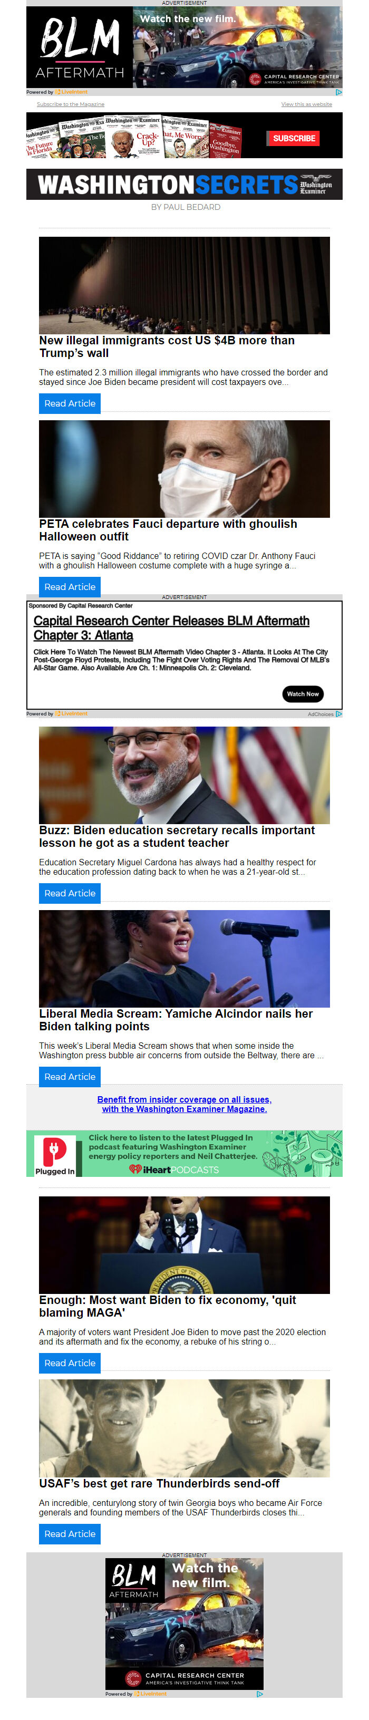The height and width of the screenshot is (1720, 369).
Task: Click the AdChoices icon on top banner ad
Action: coord(338,92)
